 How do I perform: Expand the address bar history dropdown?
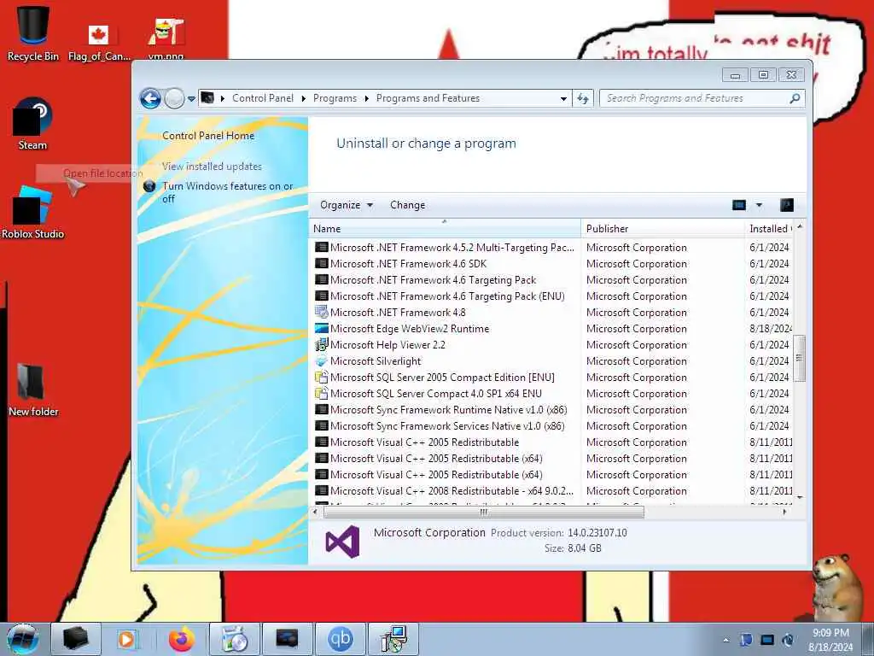pyautogui.click(x=563, y=99)
